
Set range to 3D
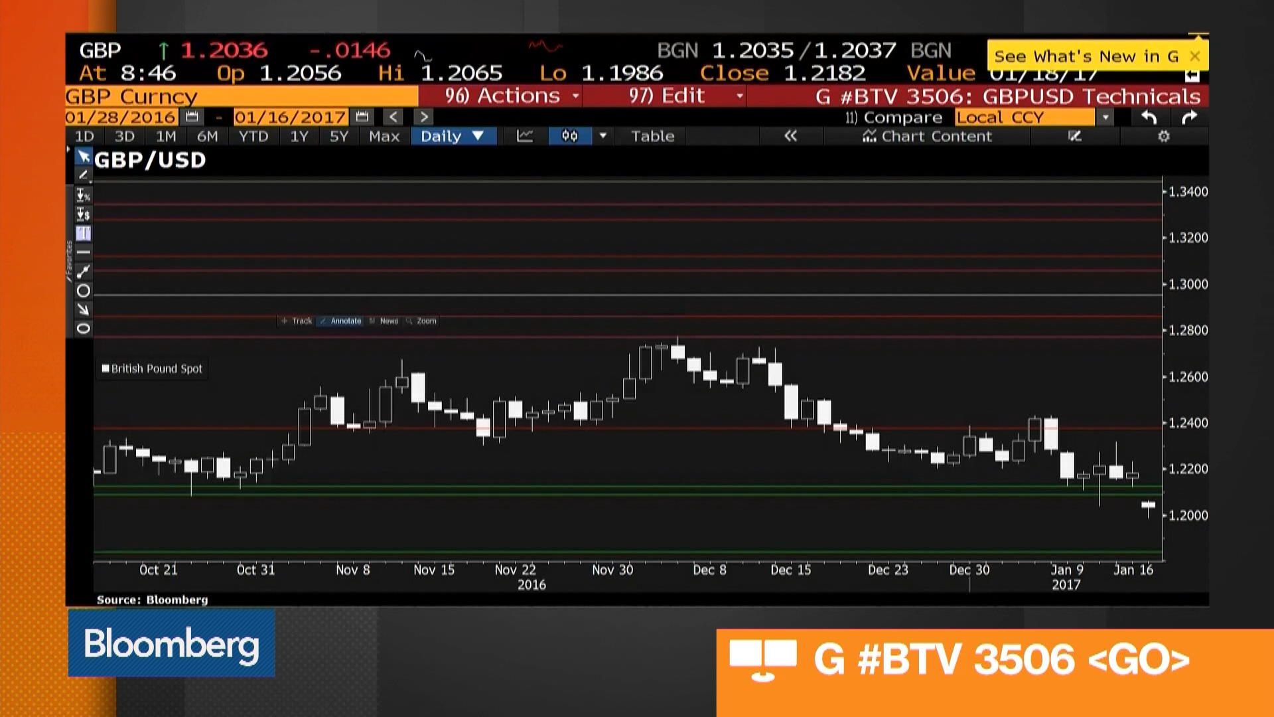click(x=125, y=136)
